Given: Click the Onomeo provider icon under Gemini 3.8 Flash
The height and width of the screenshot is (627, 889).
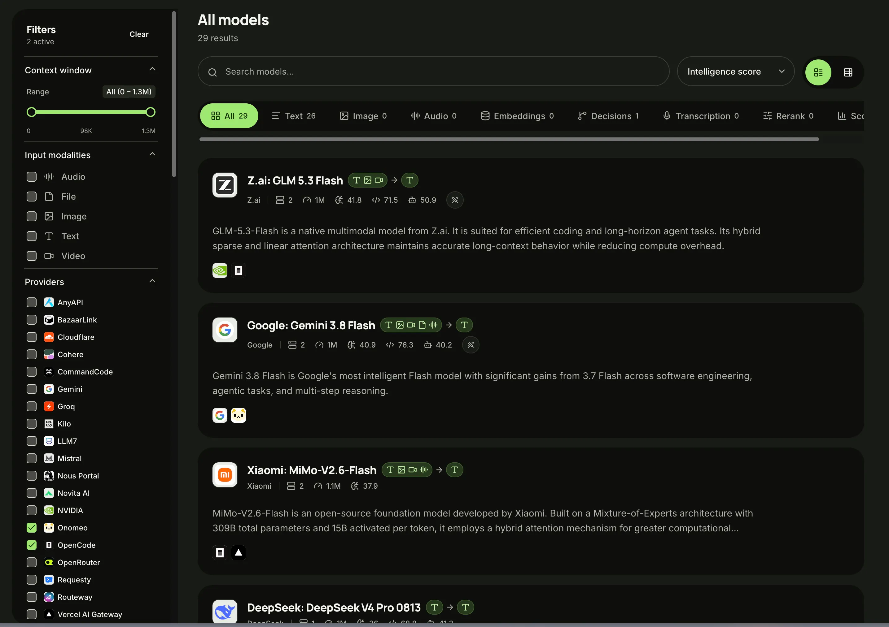Looking at the screenshot, I should tap(239, 415).
